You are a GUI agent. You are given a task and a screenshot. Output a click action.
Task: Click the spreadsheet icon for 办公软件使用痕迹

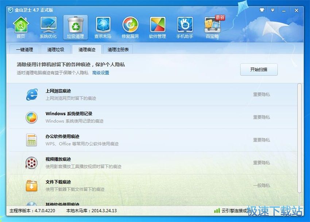click(x=31, y=140)
